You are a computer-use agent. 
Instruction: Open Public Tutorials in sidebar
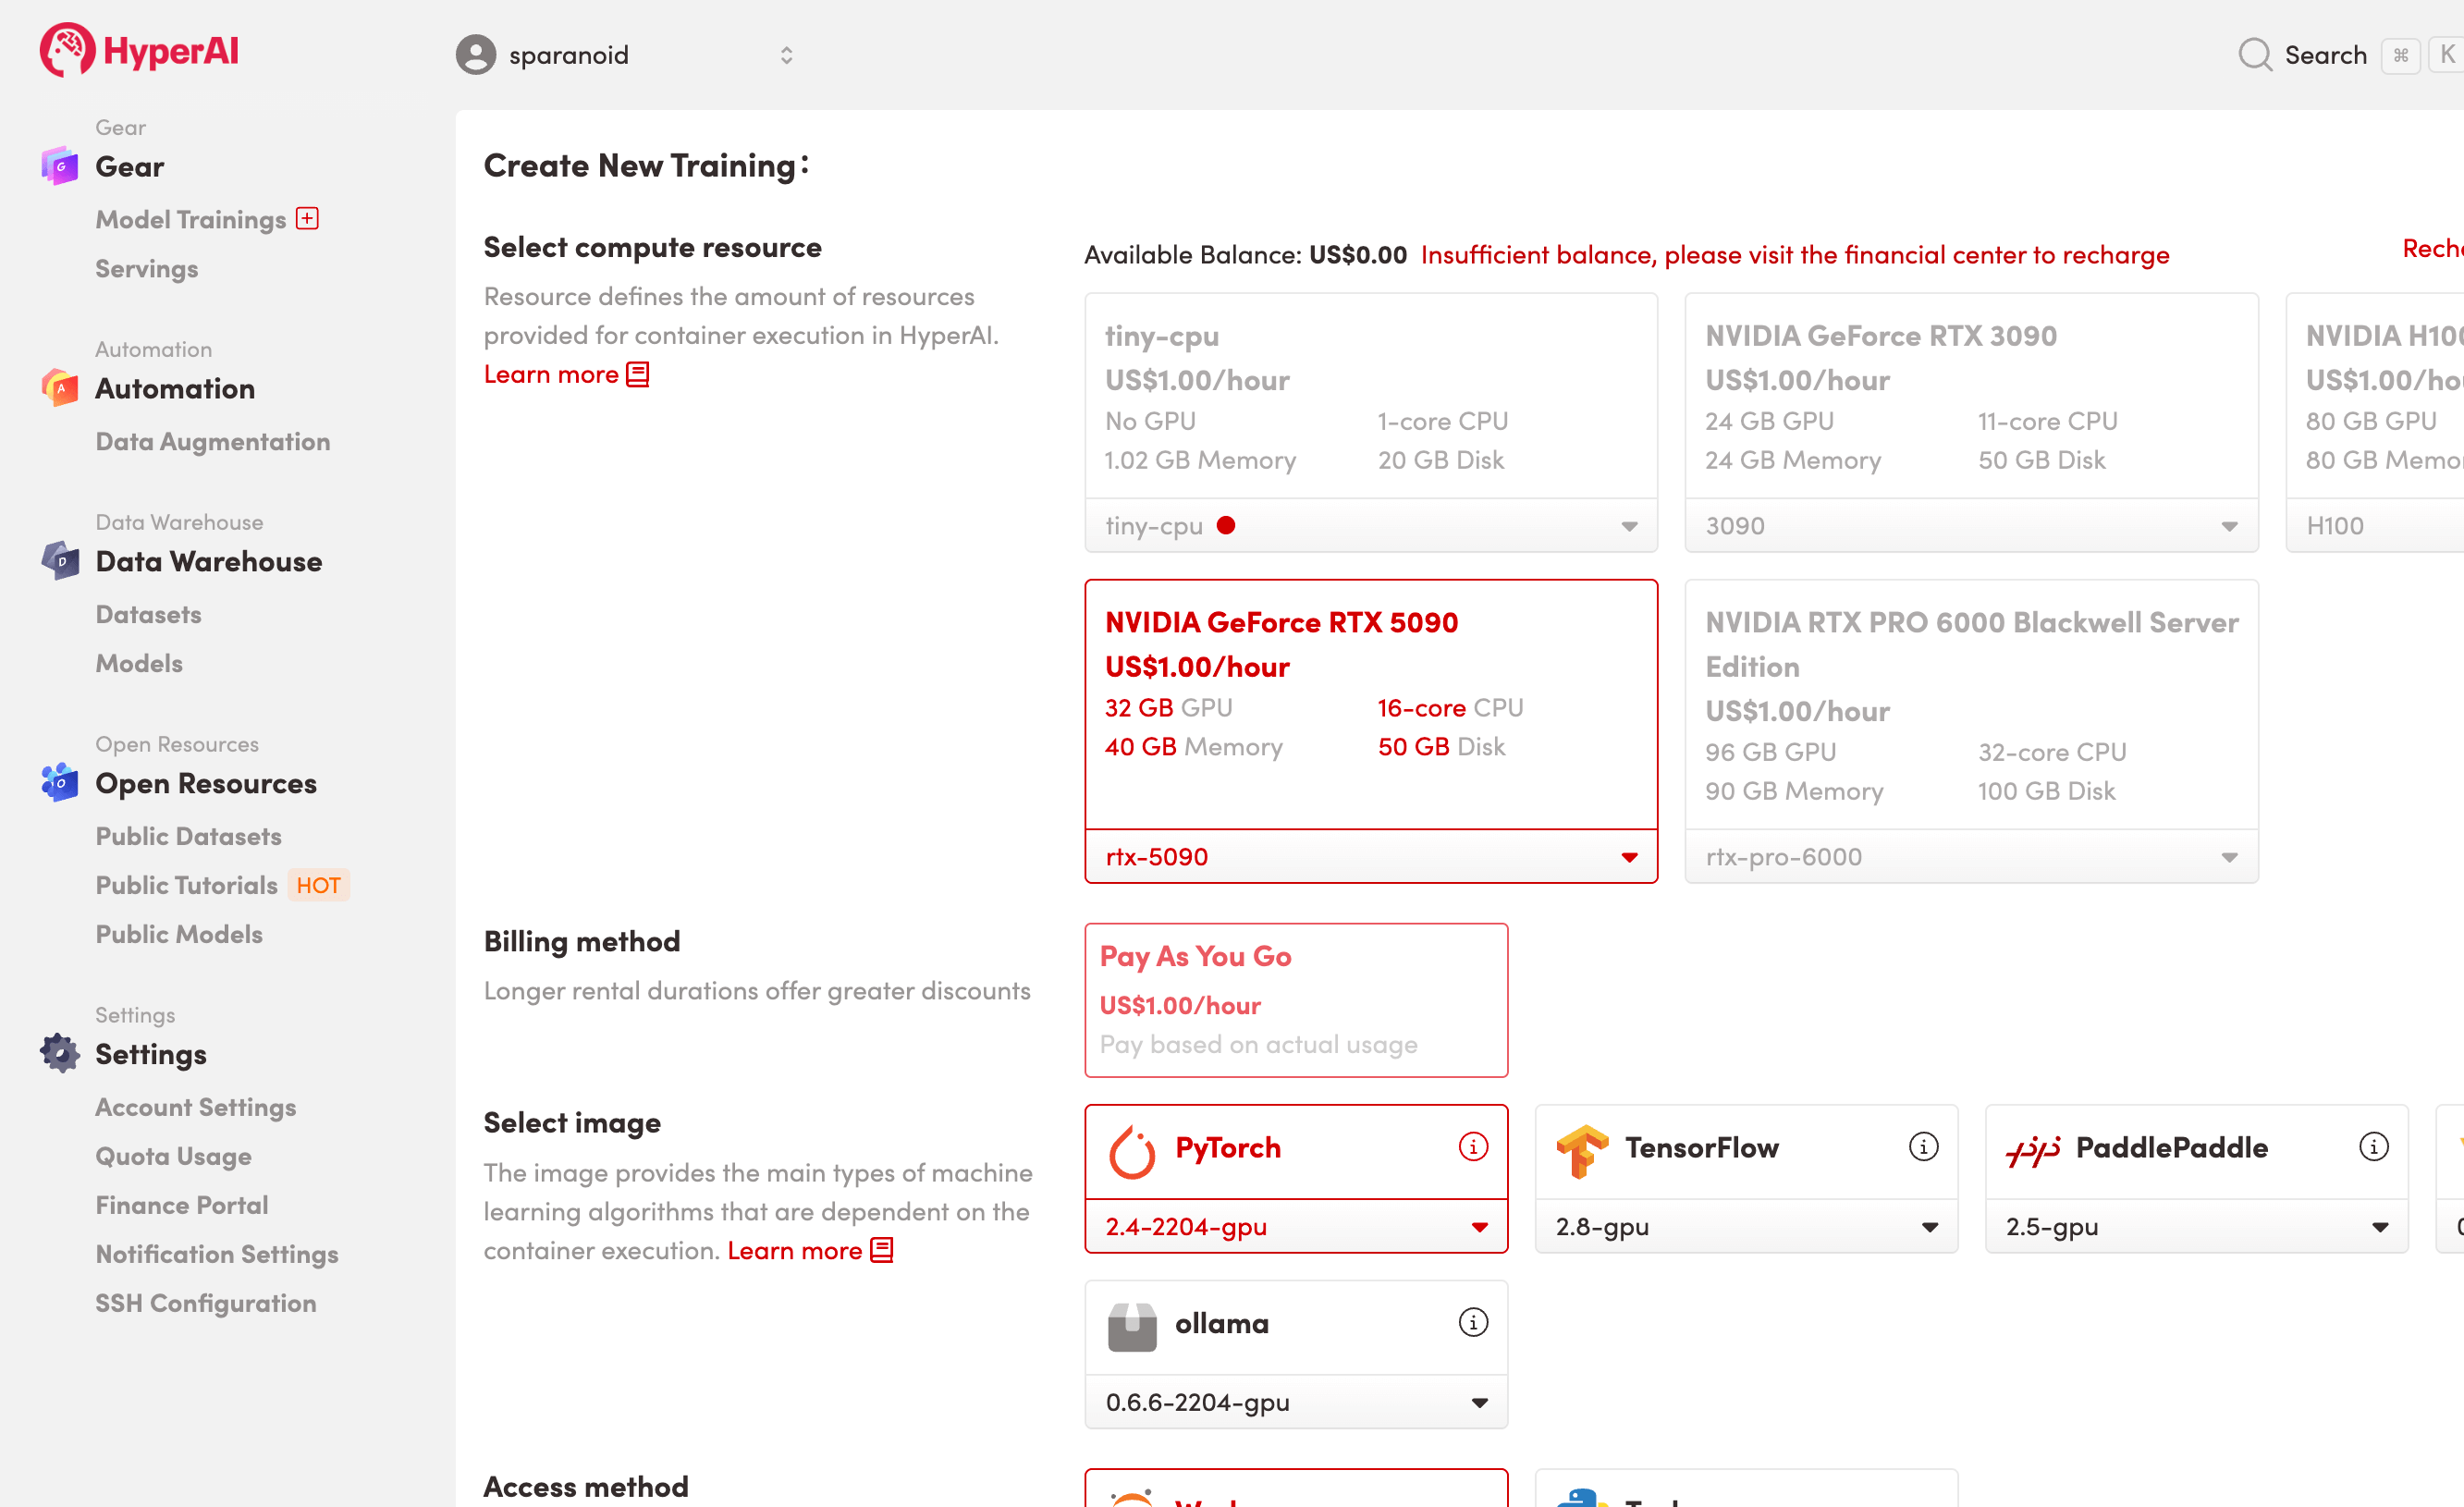[x=187, y=885]
